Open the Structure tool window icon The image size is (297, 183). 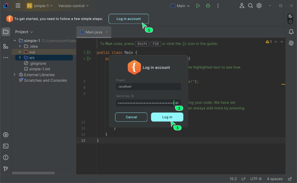coord(6,46)
